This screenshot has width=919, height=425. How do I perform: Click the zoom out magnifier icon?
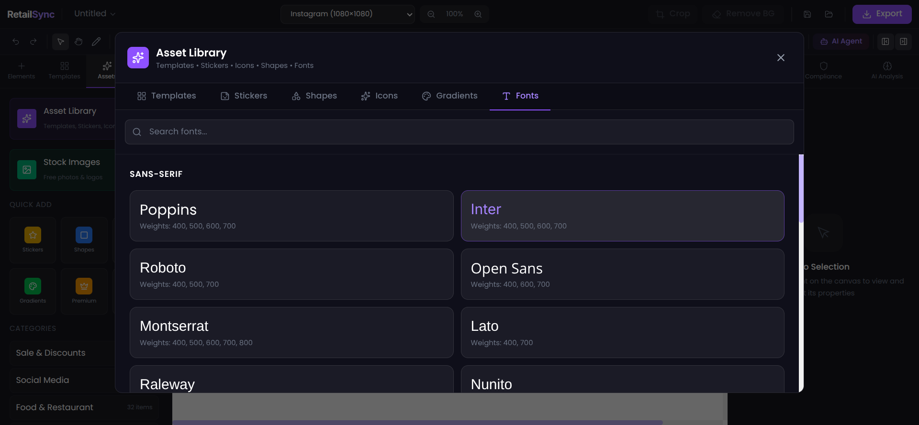[x=431, y=14]
